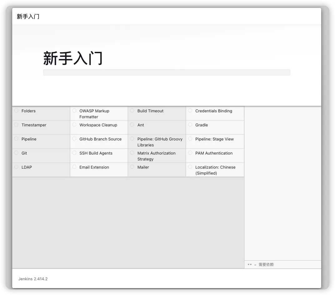Click the status circle beside Email Extension
This screenshot has height=295, width=335.
tap(74, 167)
